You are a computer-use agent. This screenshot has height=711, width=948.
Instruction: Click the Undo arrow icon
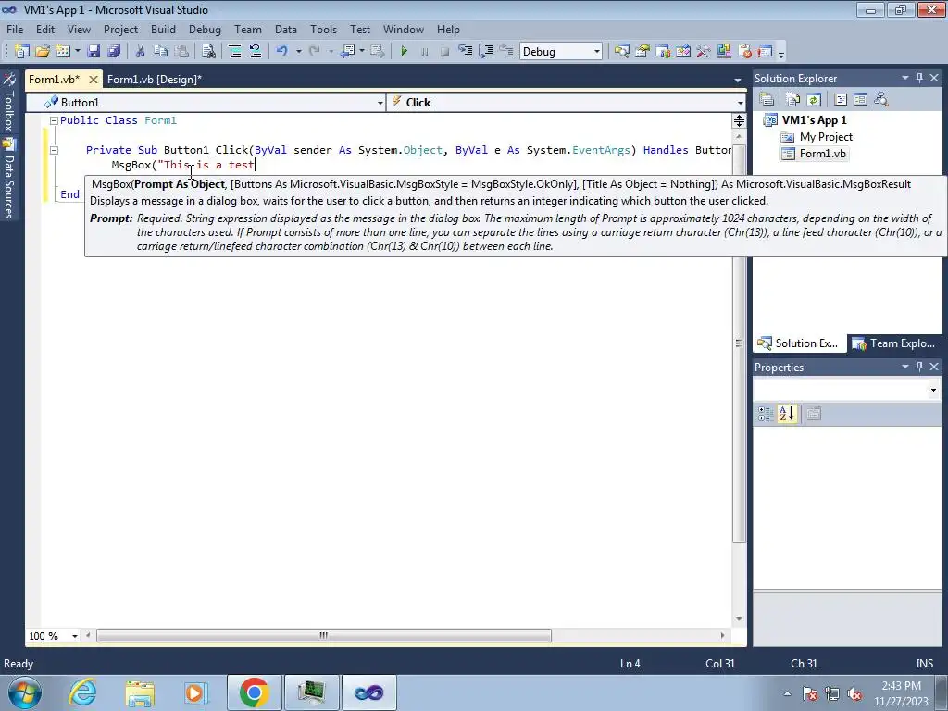tap(281, 52)
